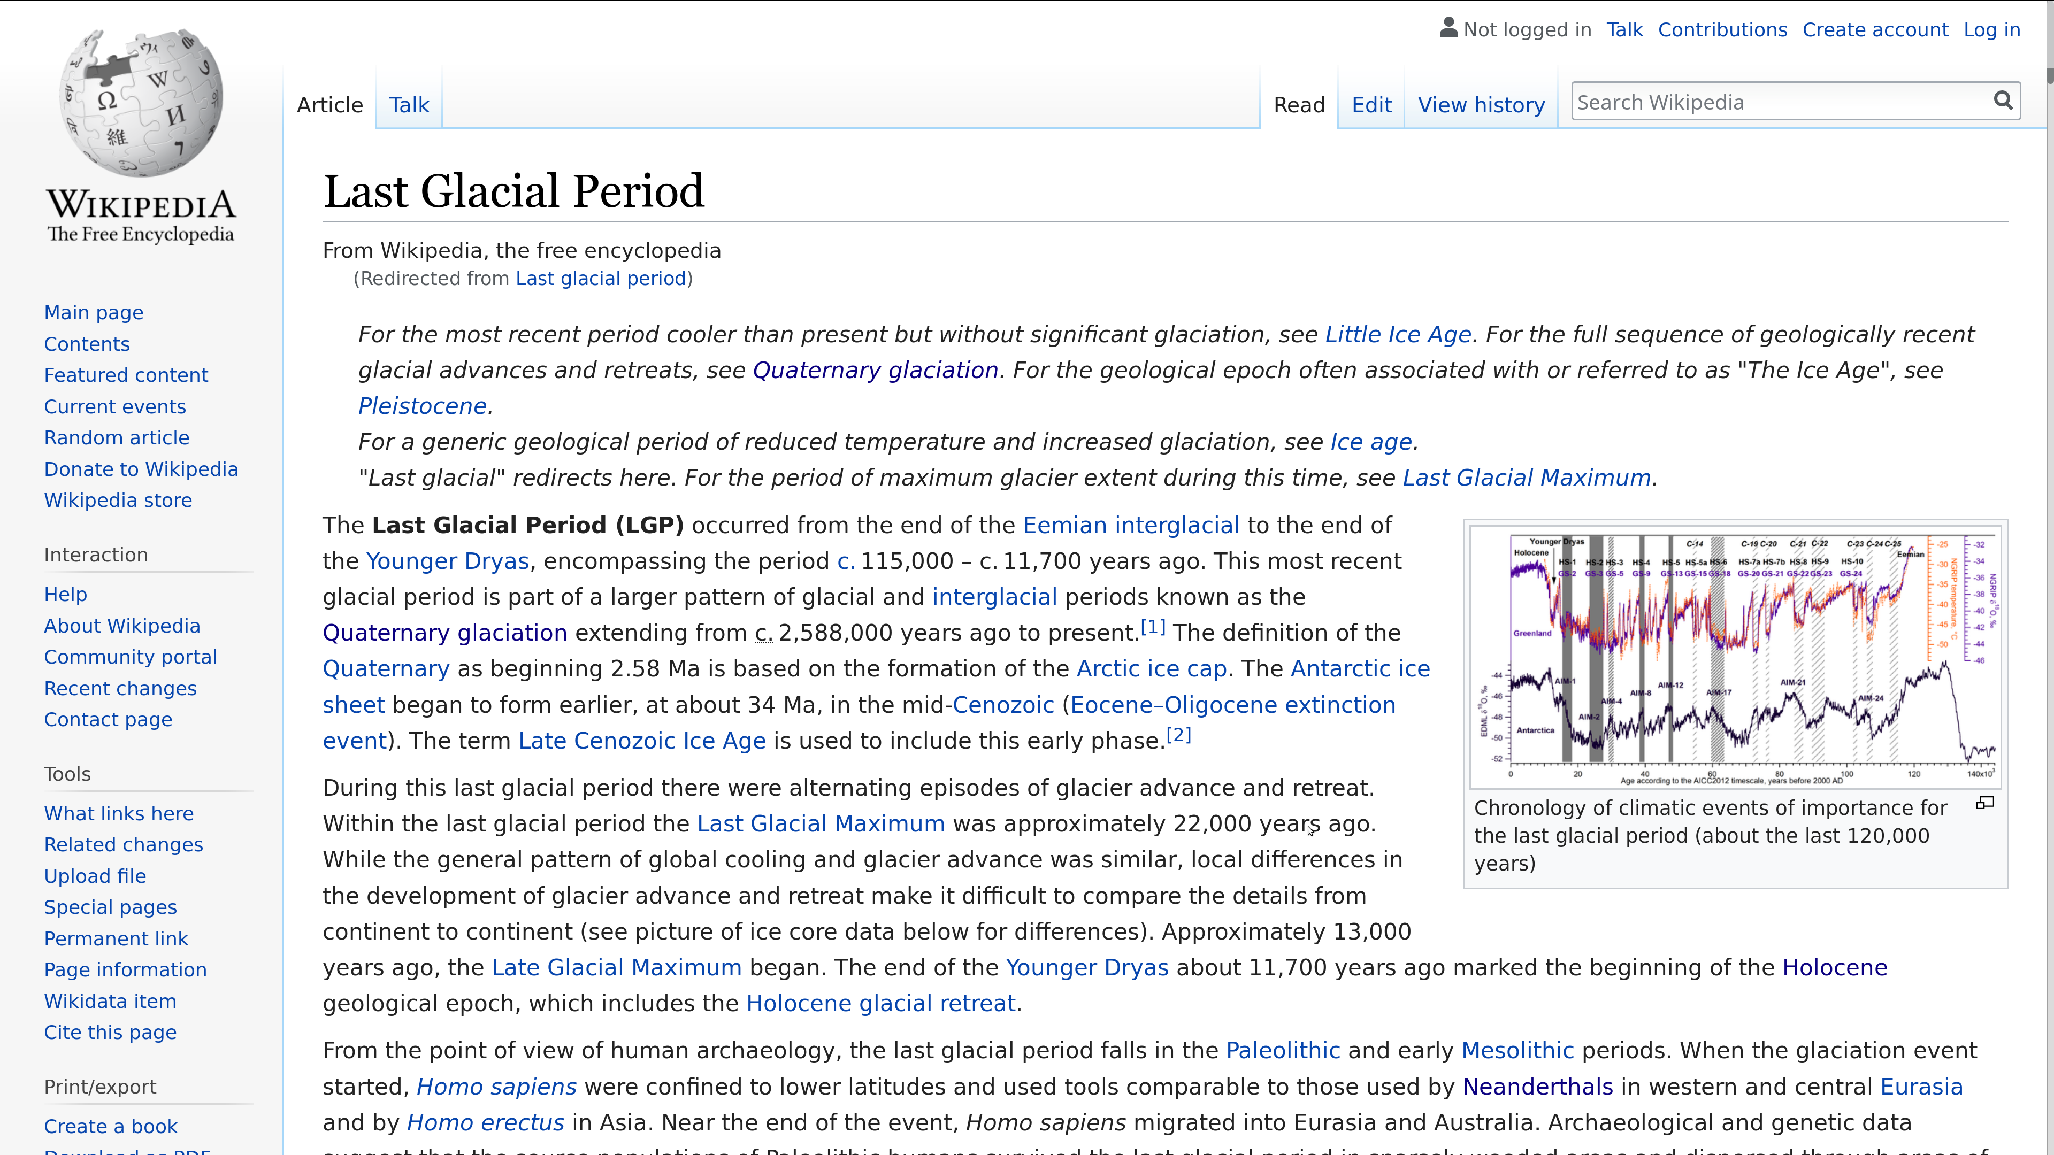This screenshot has height=1155, width=2054.
Task: Select the Read tab
Action: (1299, 104)
